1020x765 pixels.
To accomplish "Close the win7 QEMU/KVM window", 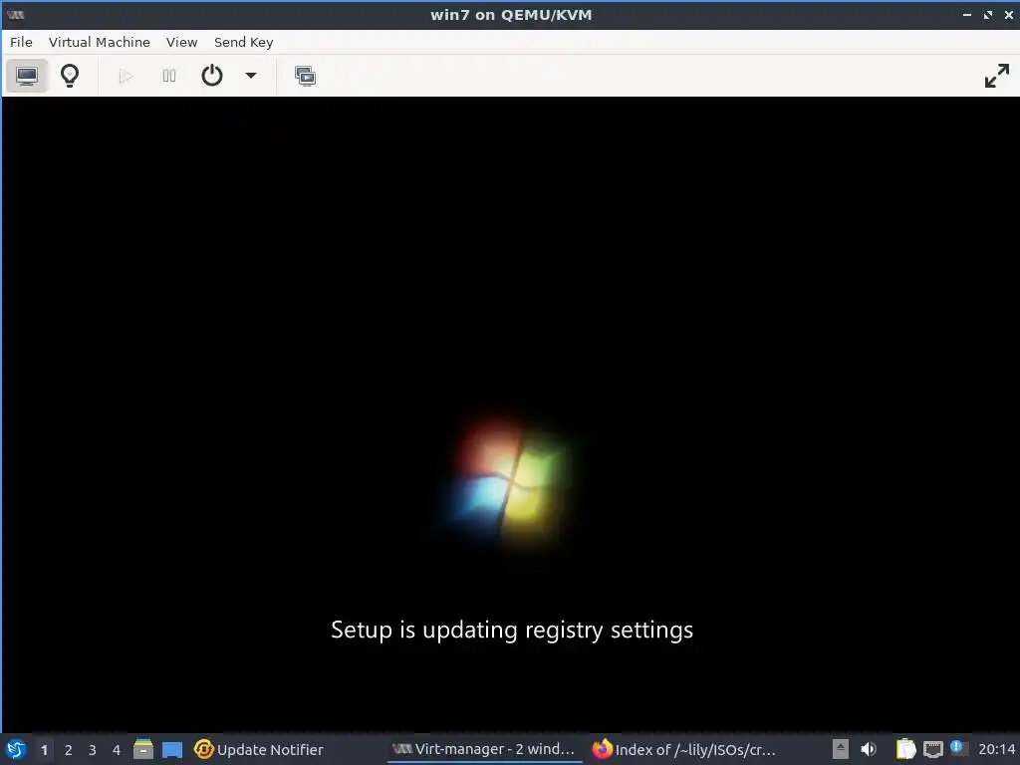I will tap(1009, 14).
